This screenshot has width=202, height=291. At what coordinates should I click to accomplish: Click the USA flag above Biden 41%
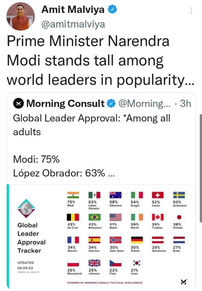pos(116,217)
